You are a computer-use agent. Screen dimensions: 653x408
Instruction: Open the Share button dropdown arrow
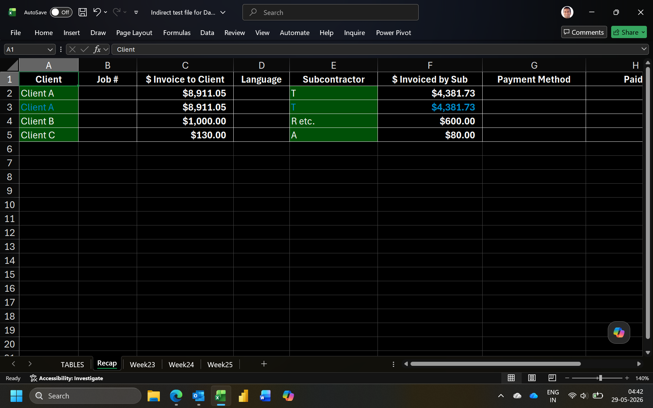click(x=643, y=32)
